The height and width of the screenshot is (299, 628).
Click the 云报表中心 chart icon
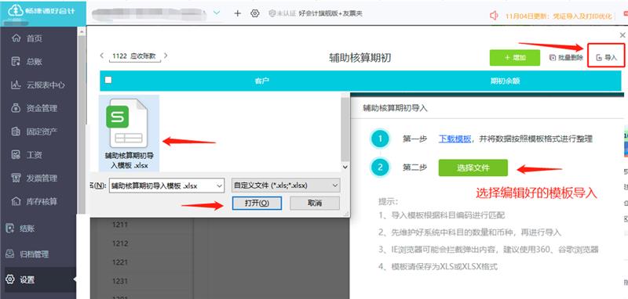tap(16, 85)
